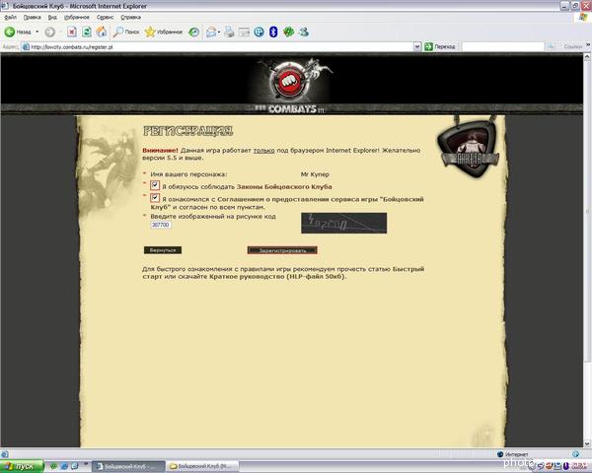Open the Файл menu
The width and height of the screenshot is (592, 473).
[x=10, y=18]
